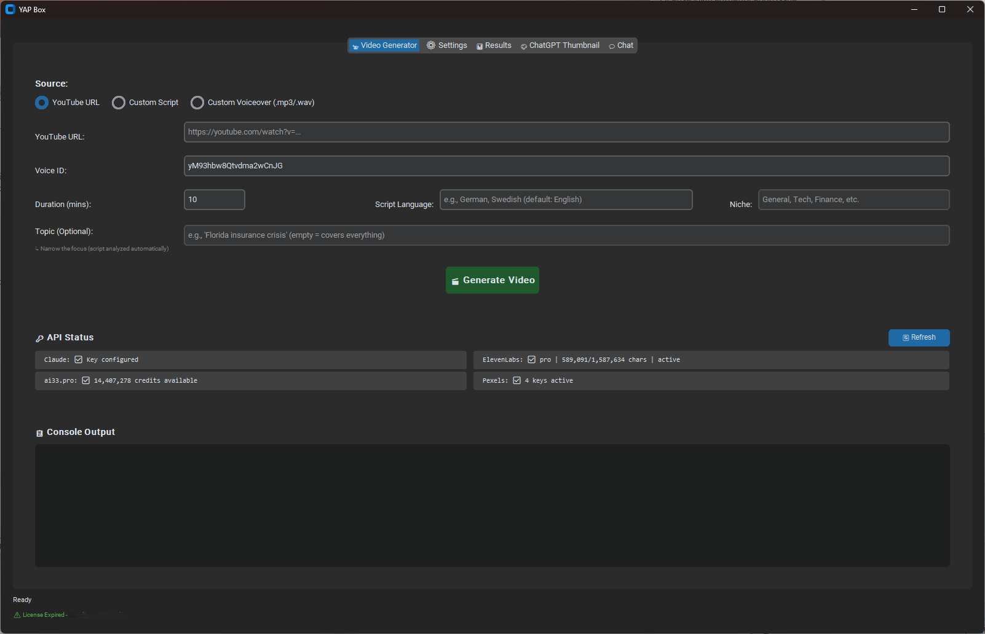Click the Chat bubble icon
Viewport: 985px width, 634px height.
coord(612,46)
